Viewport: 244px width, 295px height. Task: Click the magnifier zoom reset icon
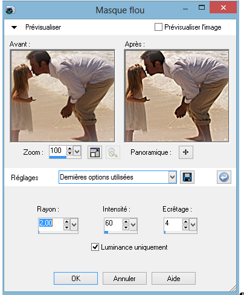point(113,152)
